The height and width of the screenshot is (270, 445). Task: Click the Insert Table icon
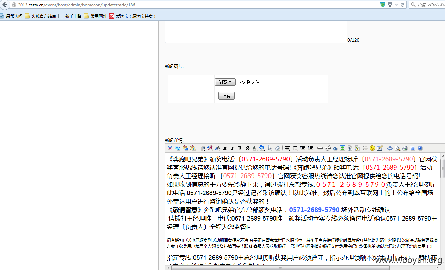point(380,148)
